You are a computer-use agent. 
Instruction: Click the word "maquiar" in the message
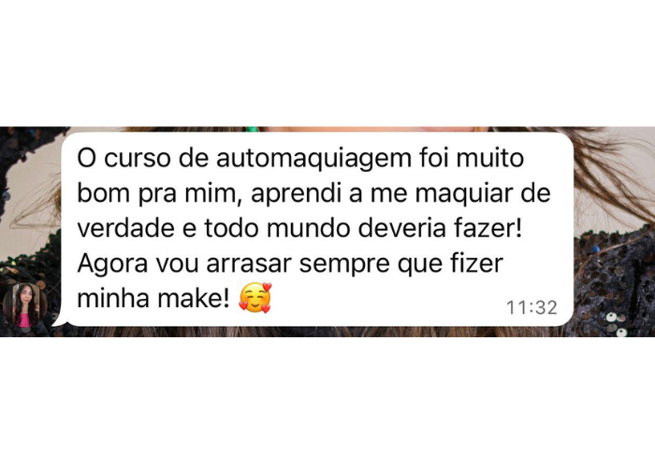tap(464, 194)
